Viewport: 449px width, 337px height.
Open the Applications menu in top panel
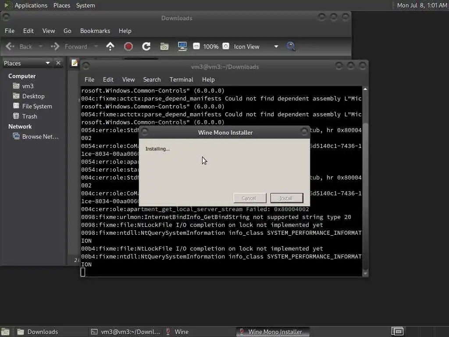click(31, 5)
